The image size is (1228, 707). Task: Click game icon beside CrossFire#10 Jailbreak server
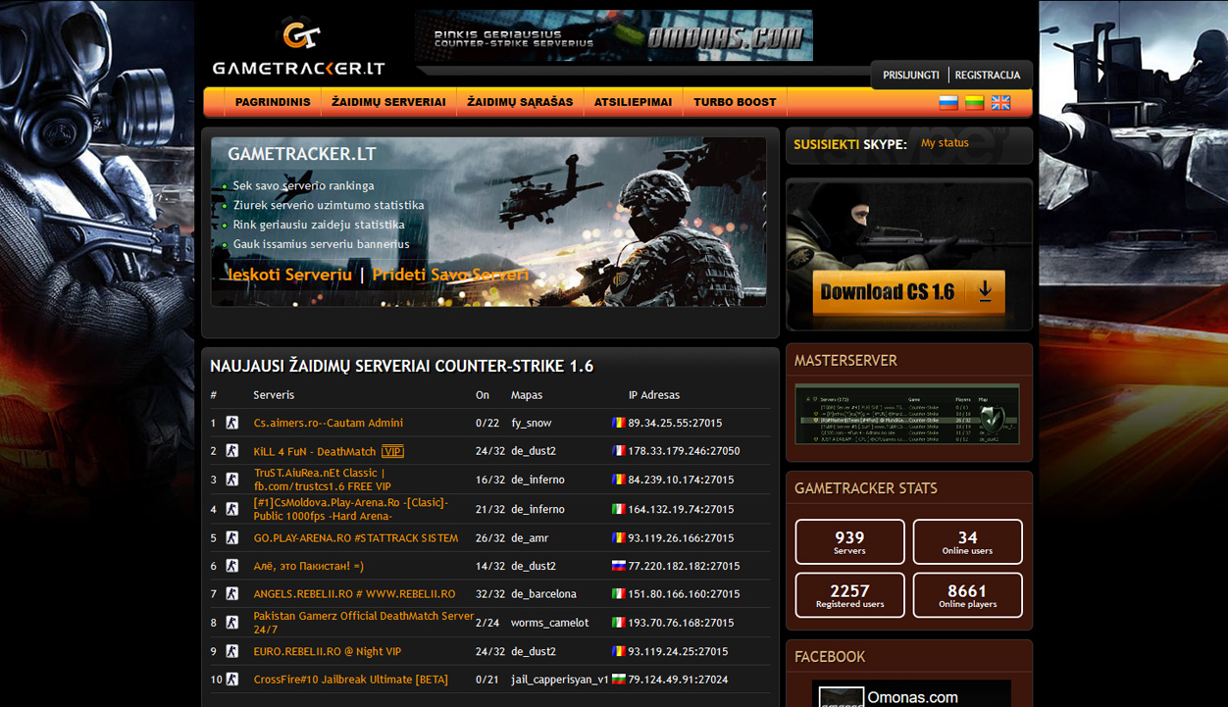232,679
